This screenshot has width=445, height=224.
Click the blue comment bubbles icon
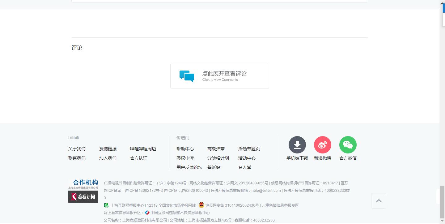tap(187, 76)
